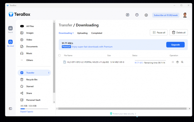Click the 91.71 KB/s speed banner text
194x122 pixels.
(x=67, y=43)
